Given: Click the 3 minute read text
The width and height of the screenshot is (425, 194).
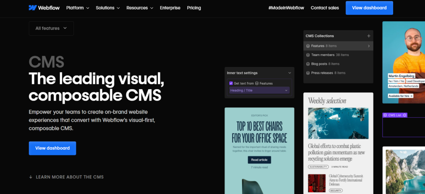Looking at the screenshot, I should (x=340, y=167).
